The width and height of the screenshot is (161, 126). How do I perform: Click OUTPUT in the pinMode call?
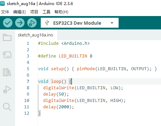click(x=139, y=69)
